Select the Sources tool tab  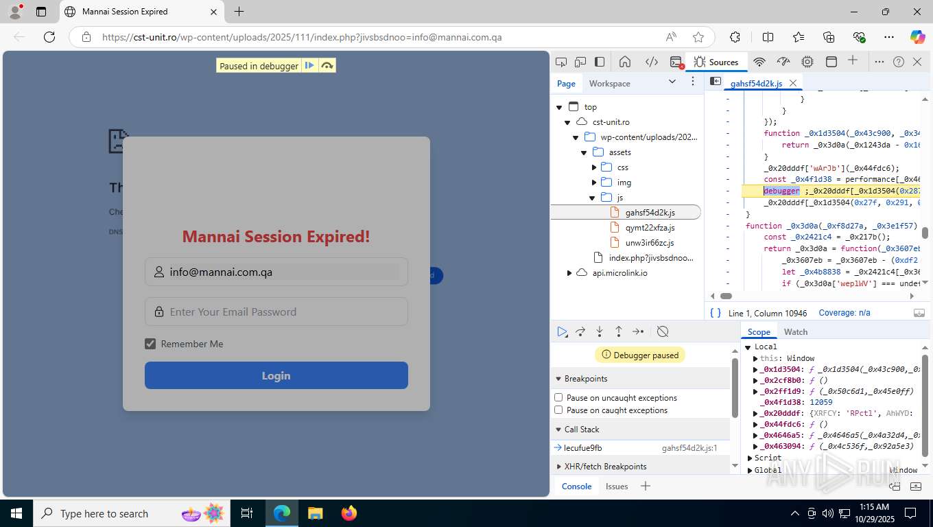(x=716, y=62)
